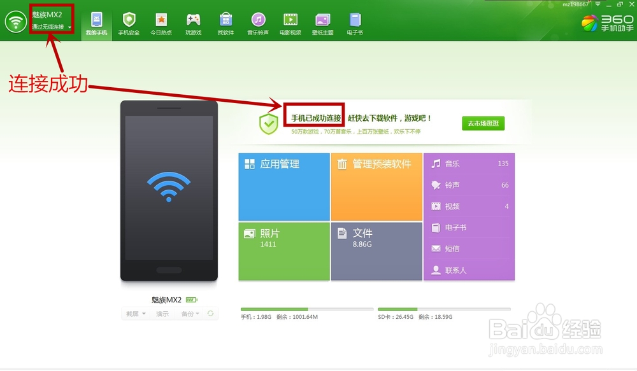Open 音乐铃声 music note section
The height and width of the screenshot is (371, 637).
click(258, 24)
